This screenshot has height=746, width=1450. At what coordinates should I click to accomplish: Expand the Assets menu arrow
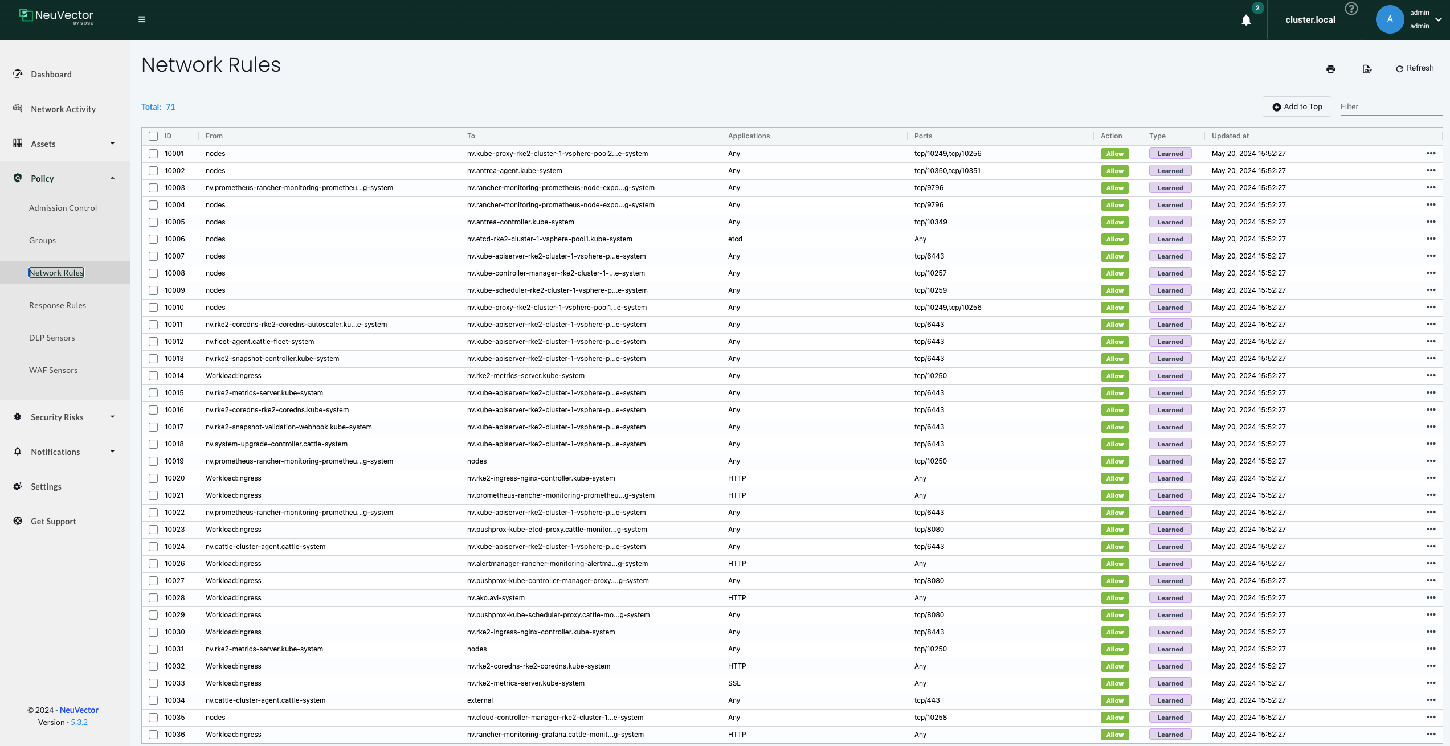click(x=112, y=144)
